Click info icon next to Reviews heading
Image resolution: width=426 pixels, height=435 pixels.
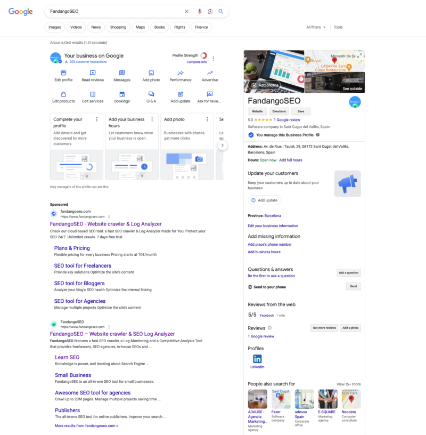pos(269,328)
